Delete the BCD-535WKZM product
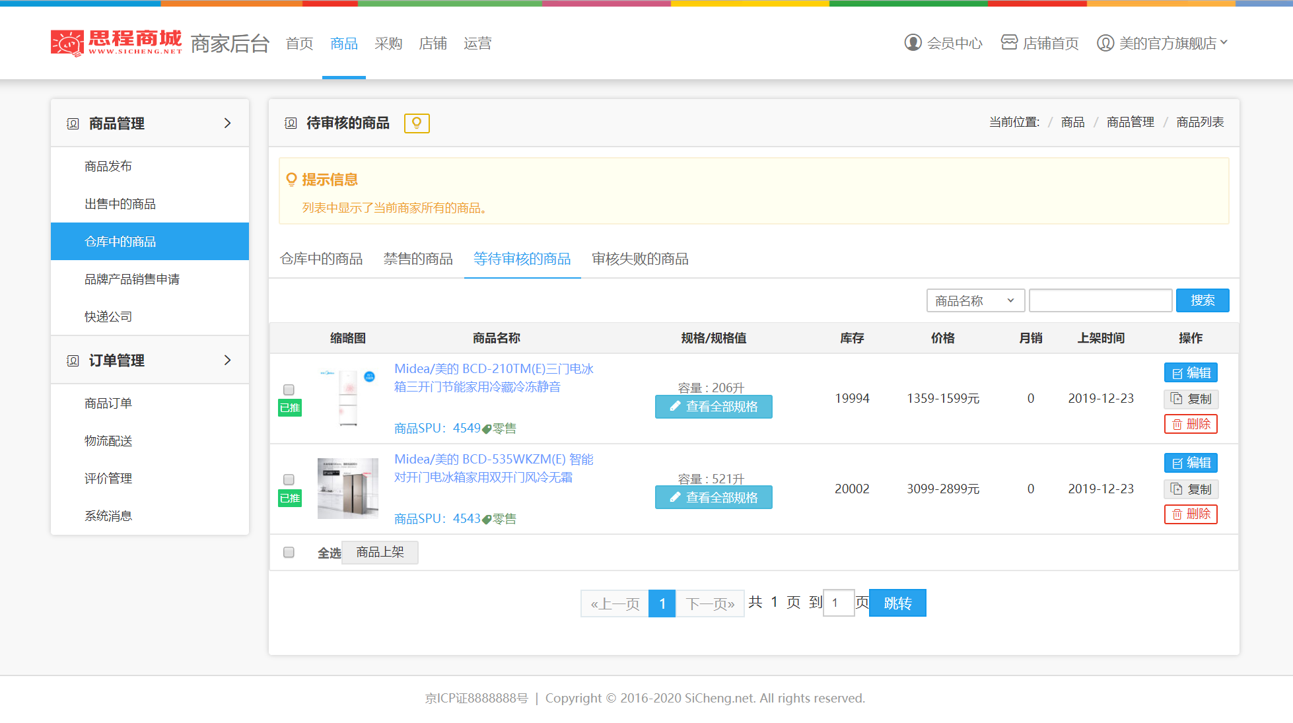 coord(1191,514)
